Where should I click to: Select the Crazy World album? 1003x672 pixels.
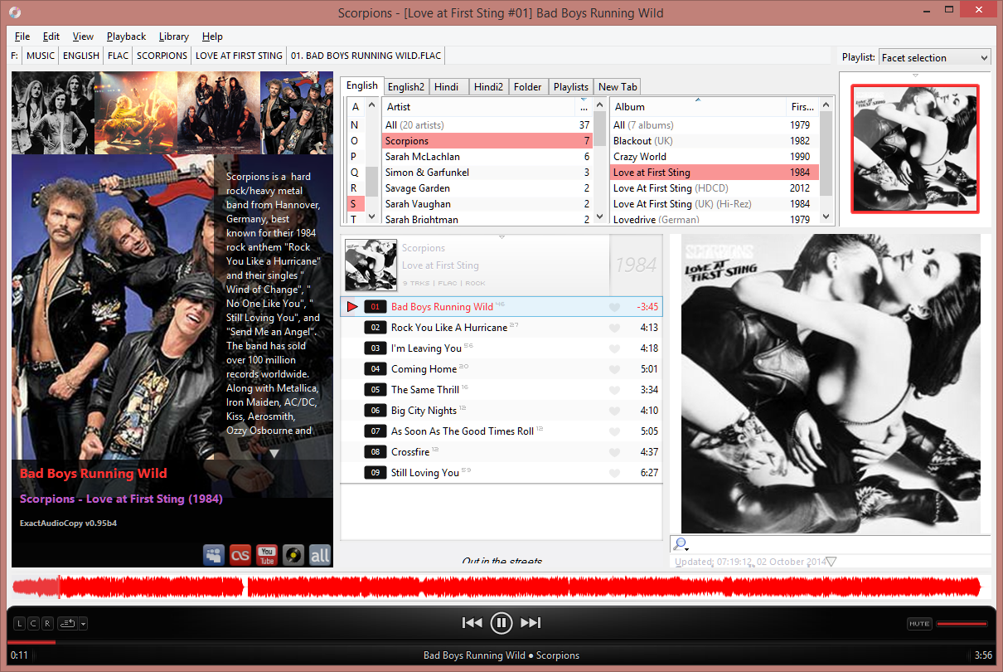point(715,157)
